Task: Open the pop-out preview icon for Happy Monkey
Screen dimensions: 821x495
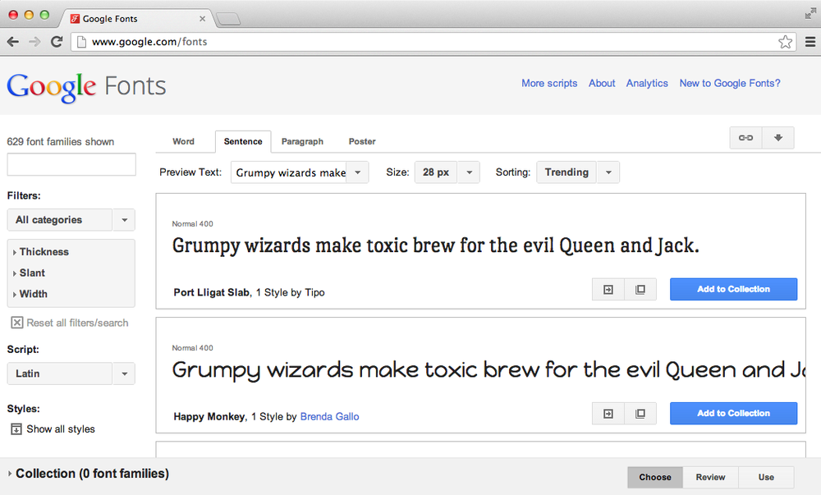Action: coord(640,413)
